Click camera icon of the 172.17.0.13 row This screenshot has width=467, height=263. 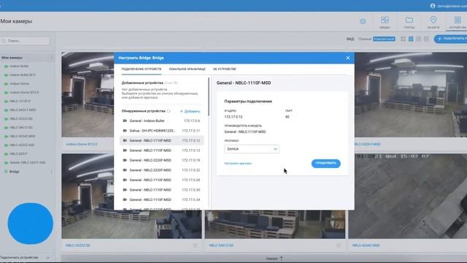tap(125, 150)
